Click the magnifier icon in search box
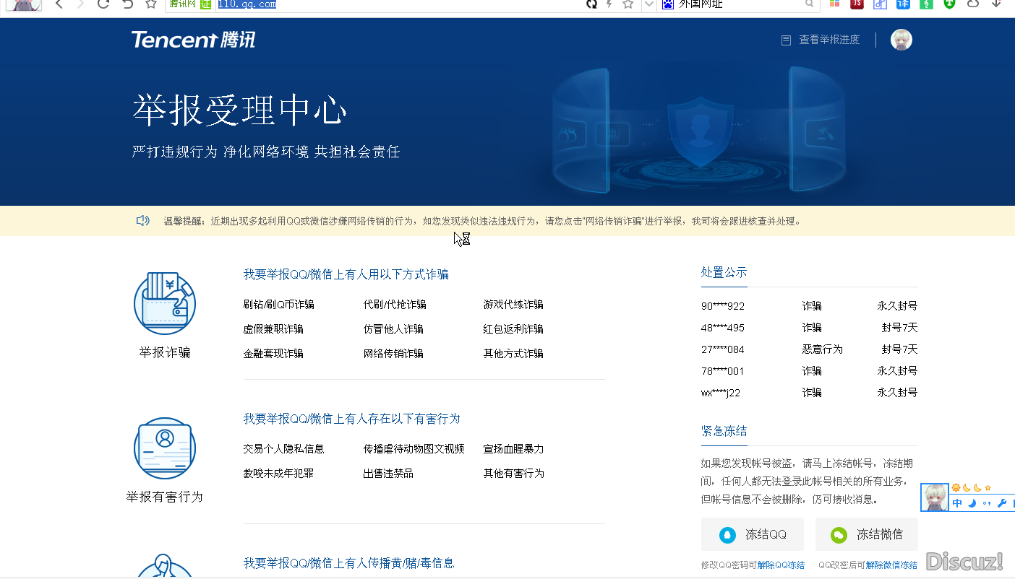Image resolution: width=1015 pixels, height=579 pixels. click(x=809, y=4)
